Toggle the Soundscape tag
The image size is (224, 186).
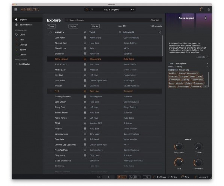pyautogui.click(x=183, y=86)
